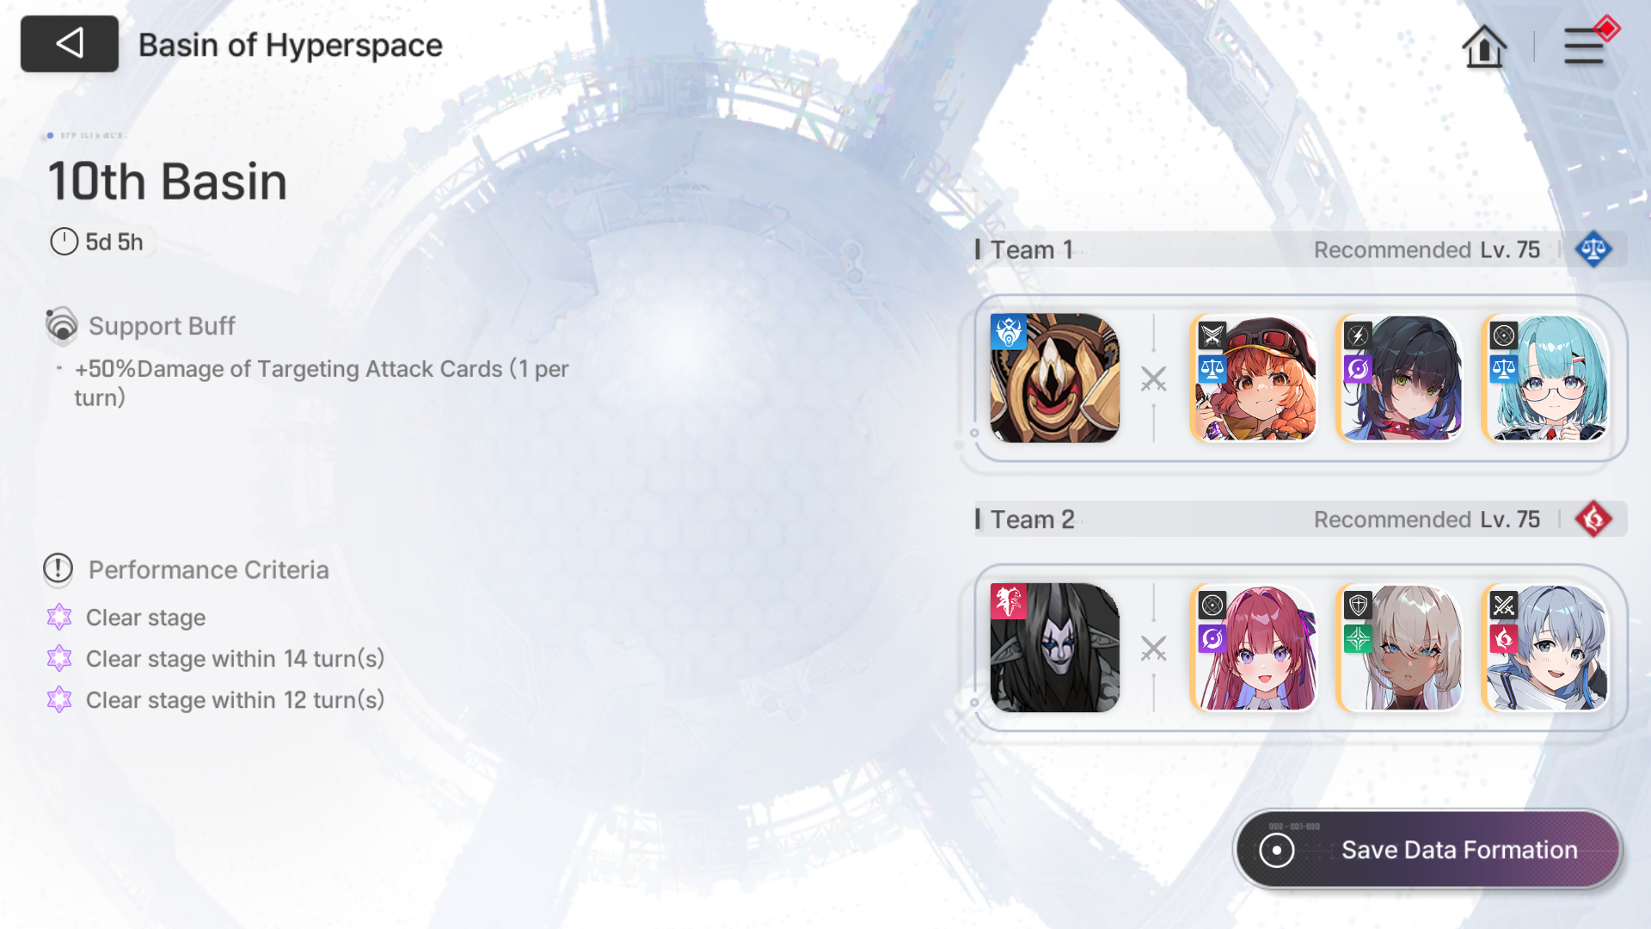Select the blue scales attribute icon for Team 1
The width and height of the screenshot is (1651, 929).
[1593, 249]
